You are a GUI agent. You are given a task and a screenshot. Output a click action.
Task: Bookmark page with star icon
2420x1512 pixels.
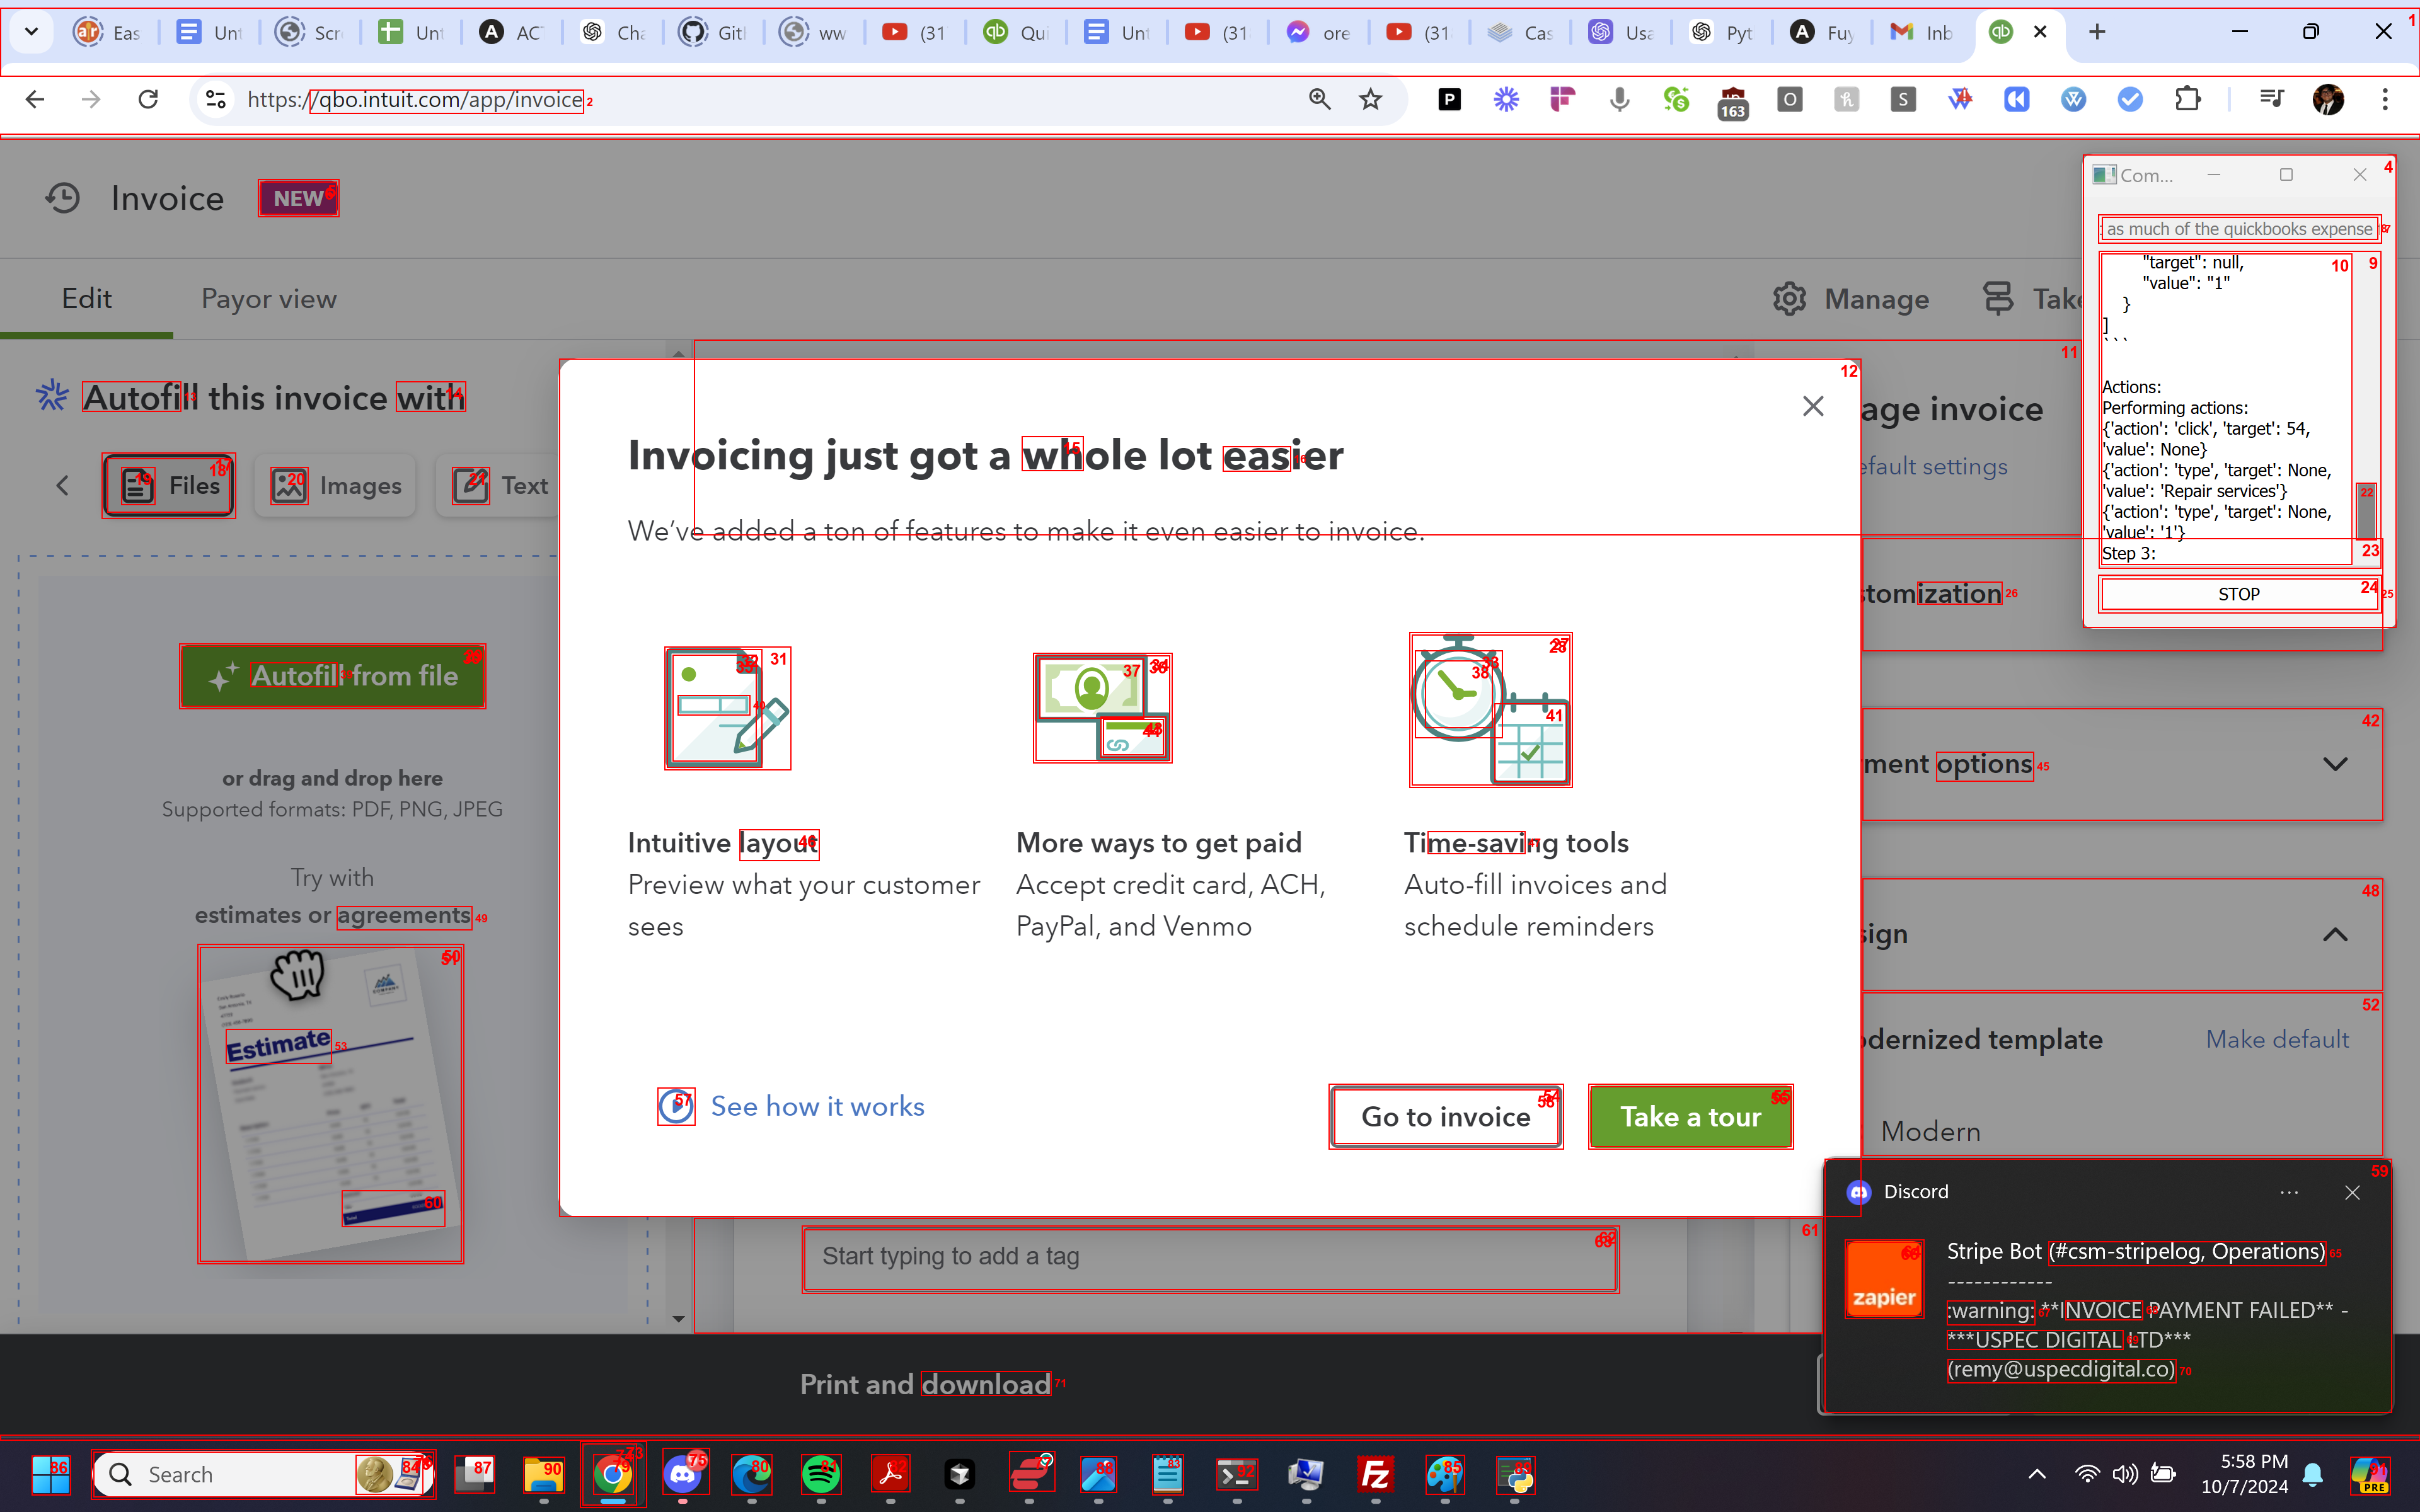click(x=1370, y=99)
